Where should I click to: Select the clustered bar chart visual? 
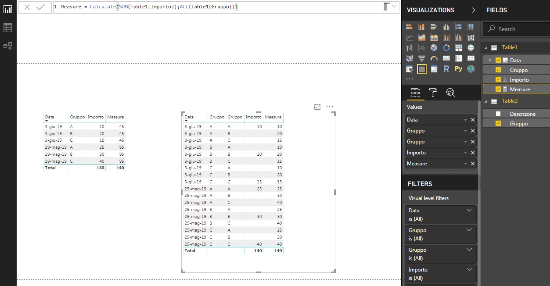click(434, 27)
